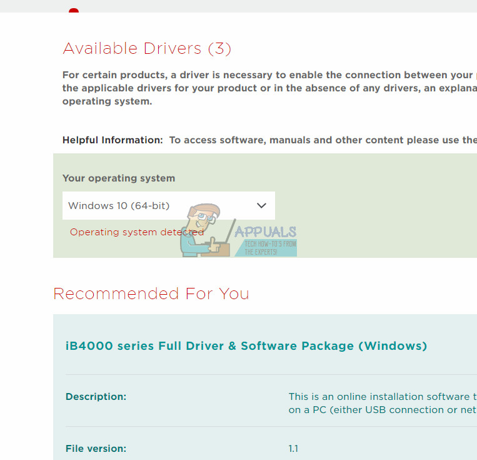Click the chevron arrow of the OS selector
This screenshot has width=477, height=460.
tap(261, 206)
